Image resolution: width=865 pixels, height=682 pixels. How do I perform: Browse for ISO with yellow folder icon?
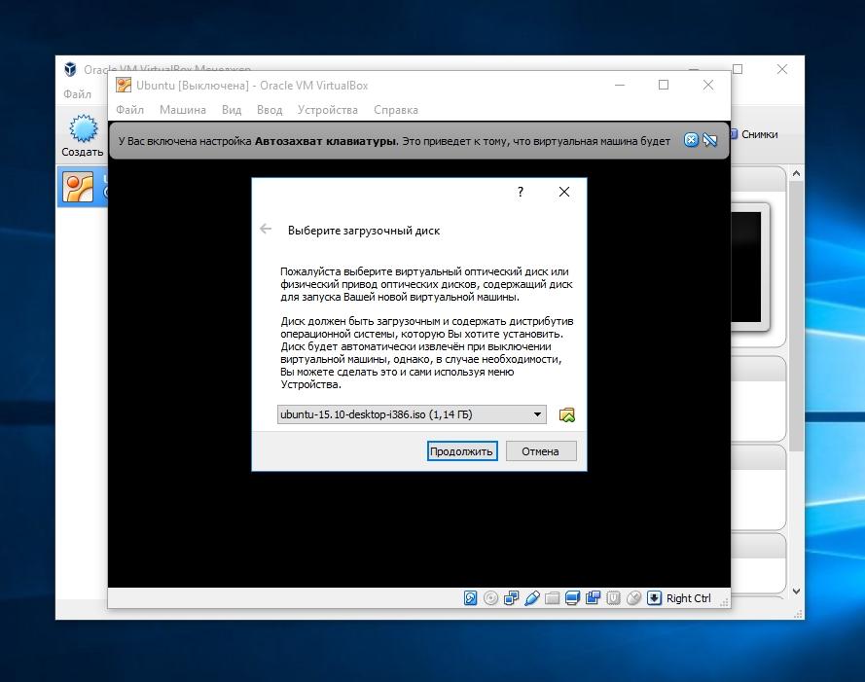click(566, 414)
